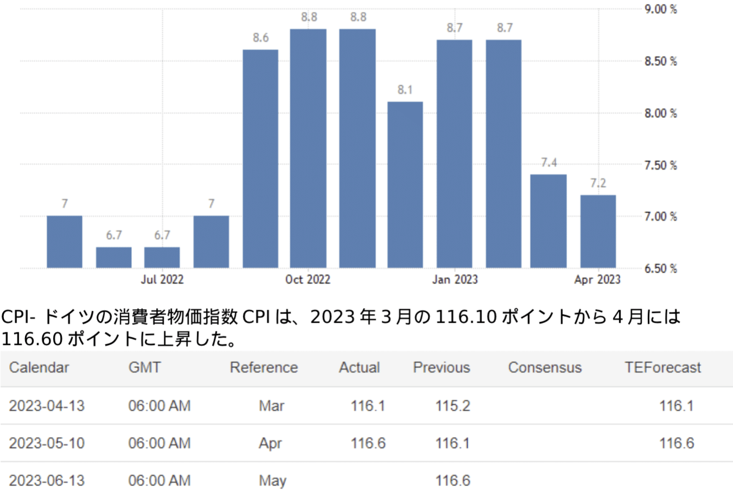
Task: Select the Actual column header
Action: tap(359, 368)
